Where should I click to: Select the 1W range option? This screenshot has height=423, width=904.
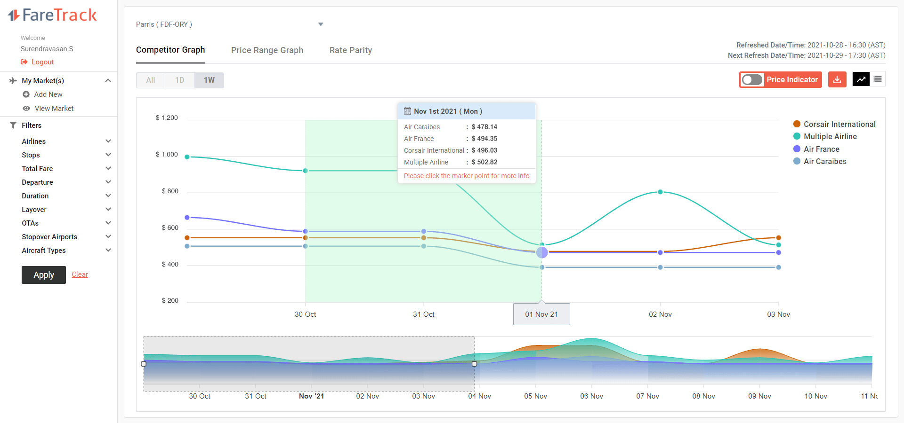[x=209, y=80]
